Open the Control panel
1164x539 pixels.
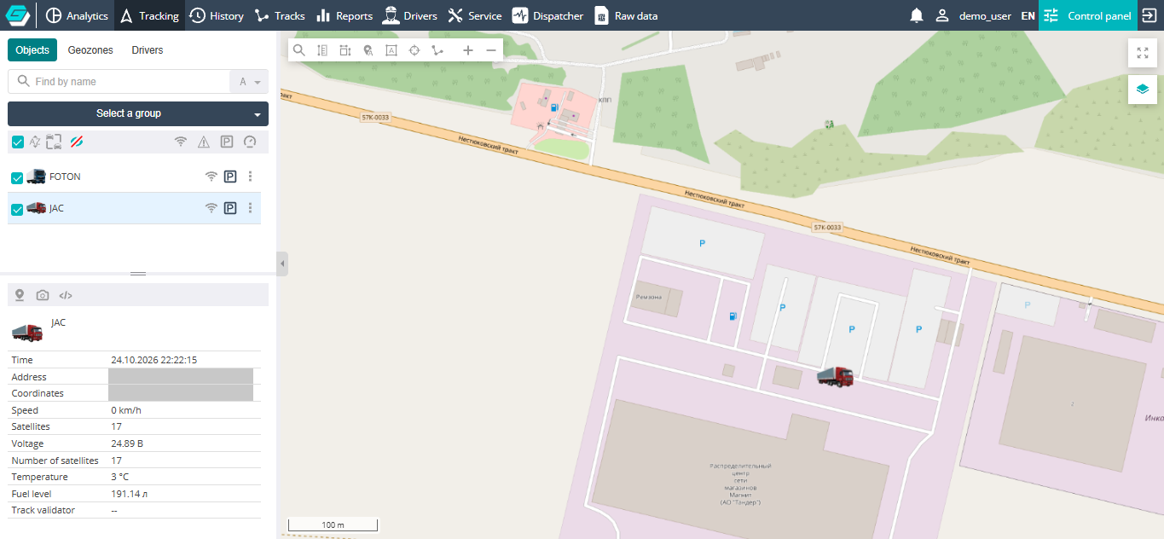(x=1087, y=15)
